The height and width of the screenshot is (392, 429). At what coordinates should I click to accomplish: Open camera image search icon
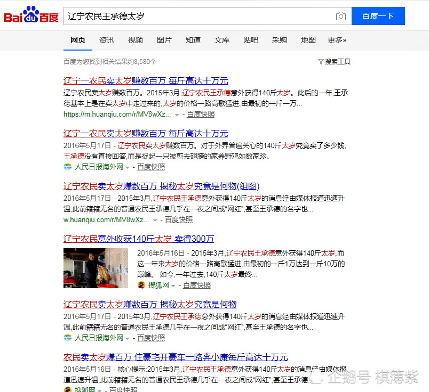[x=340, y=17]
